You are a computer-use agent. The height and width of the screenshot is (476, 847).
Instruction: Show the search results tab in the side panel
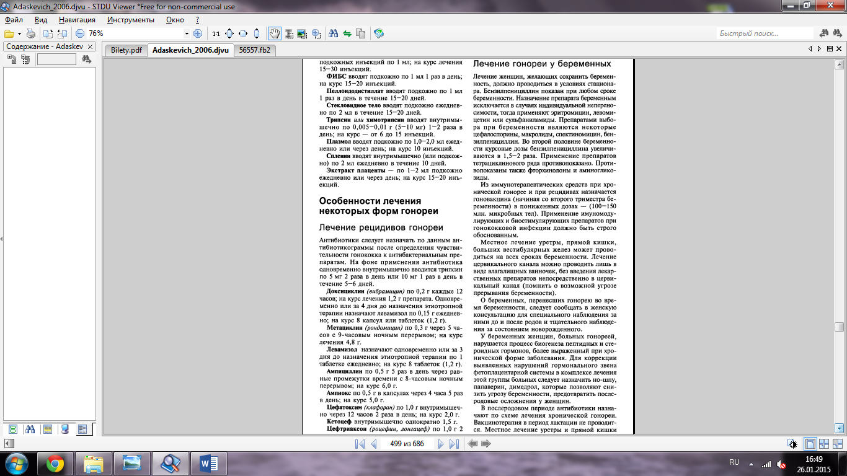30,429
